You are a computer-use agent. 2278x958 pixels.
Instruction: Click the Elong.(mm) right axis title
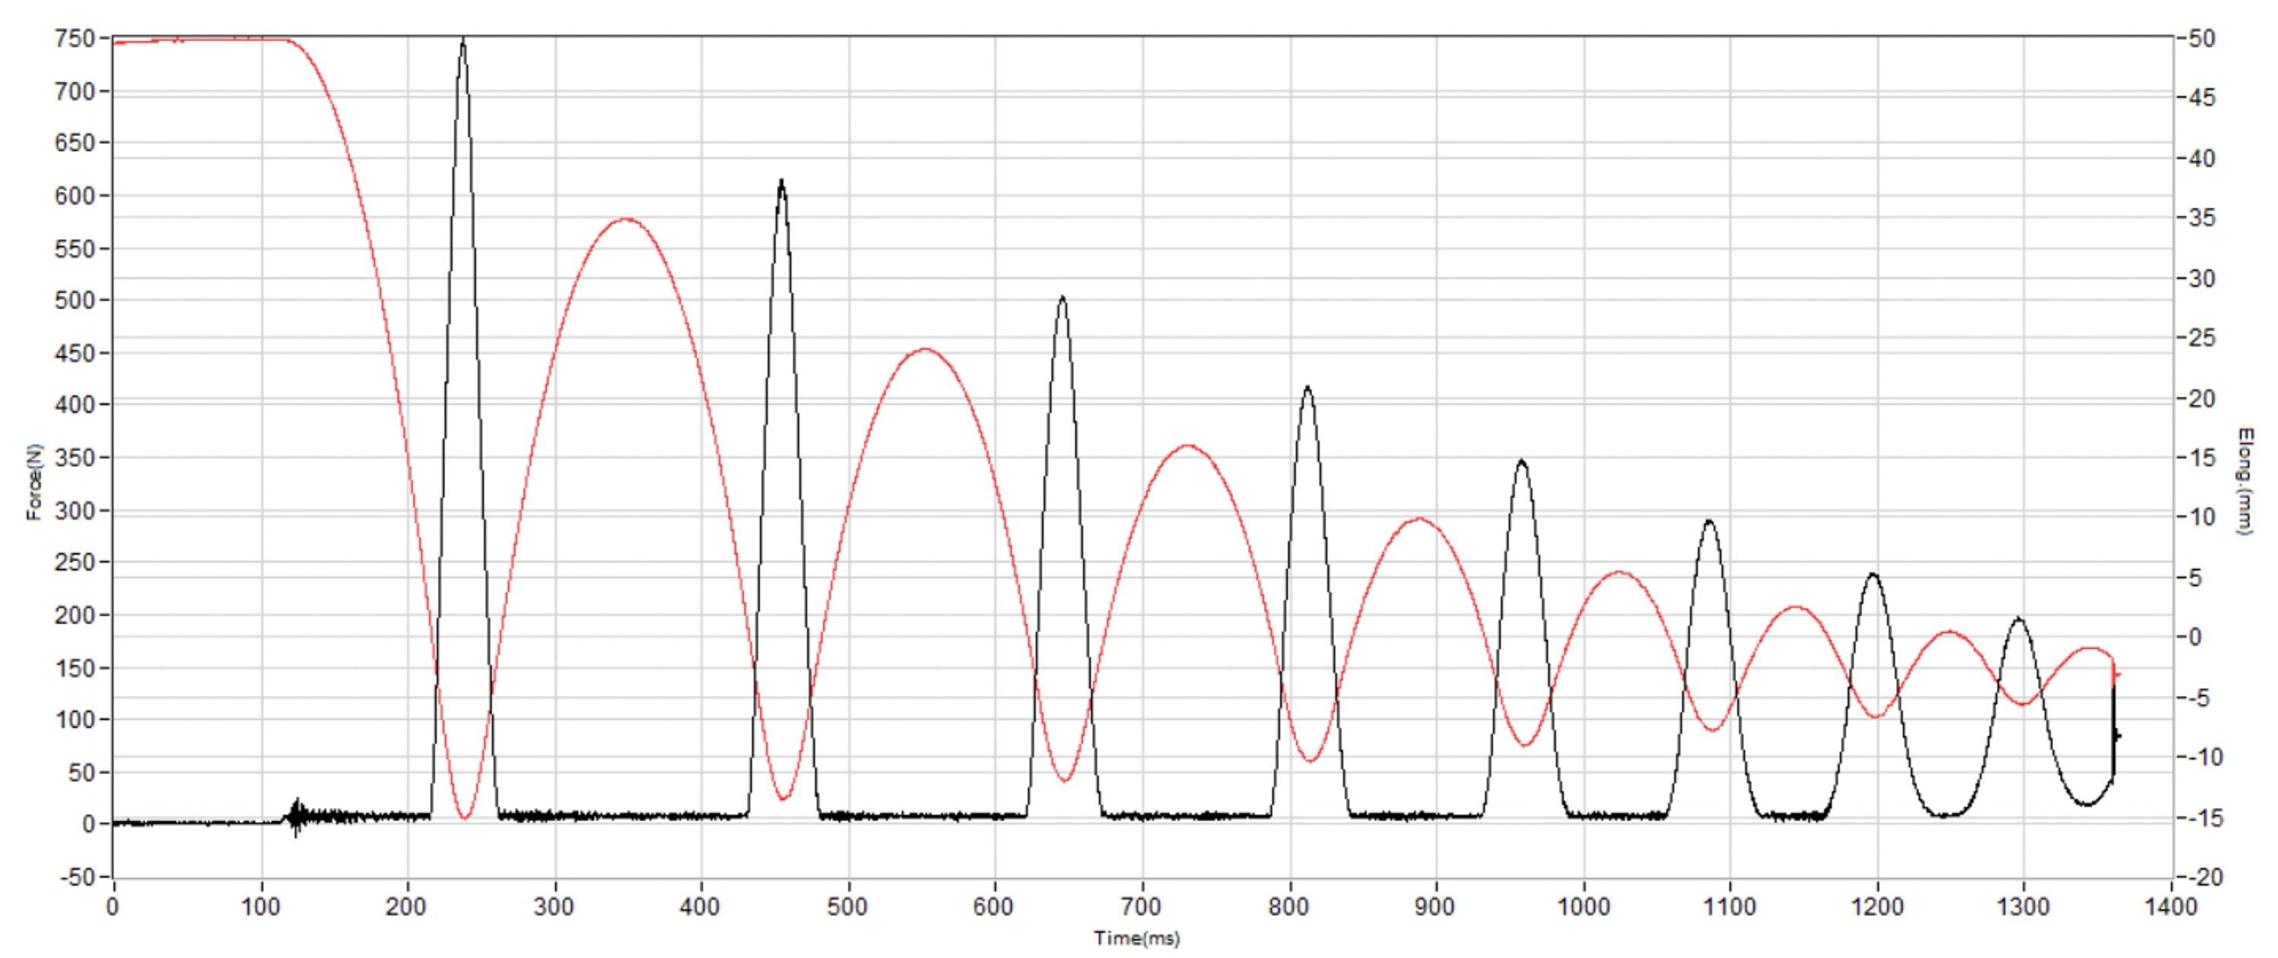pyautogui.click(x=2244, y=481)
